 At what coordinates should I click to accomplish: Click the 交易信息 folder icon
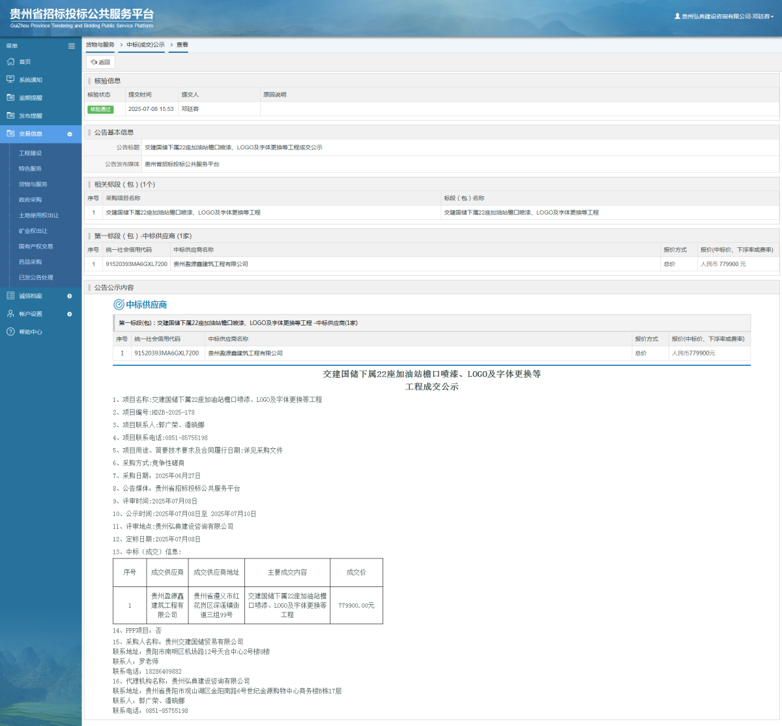[x=10, y=133]
